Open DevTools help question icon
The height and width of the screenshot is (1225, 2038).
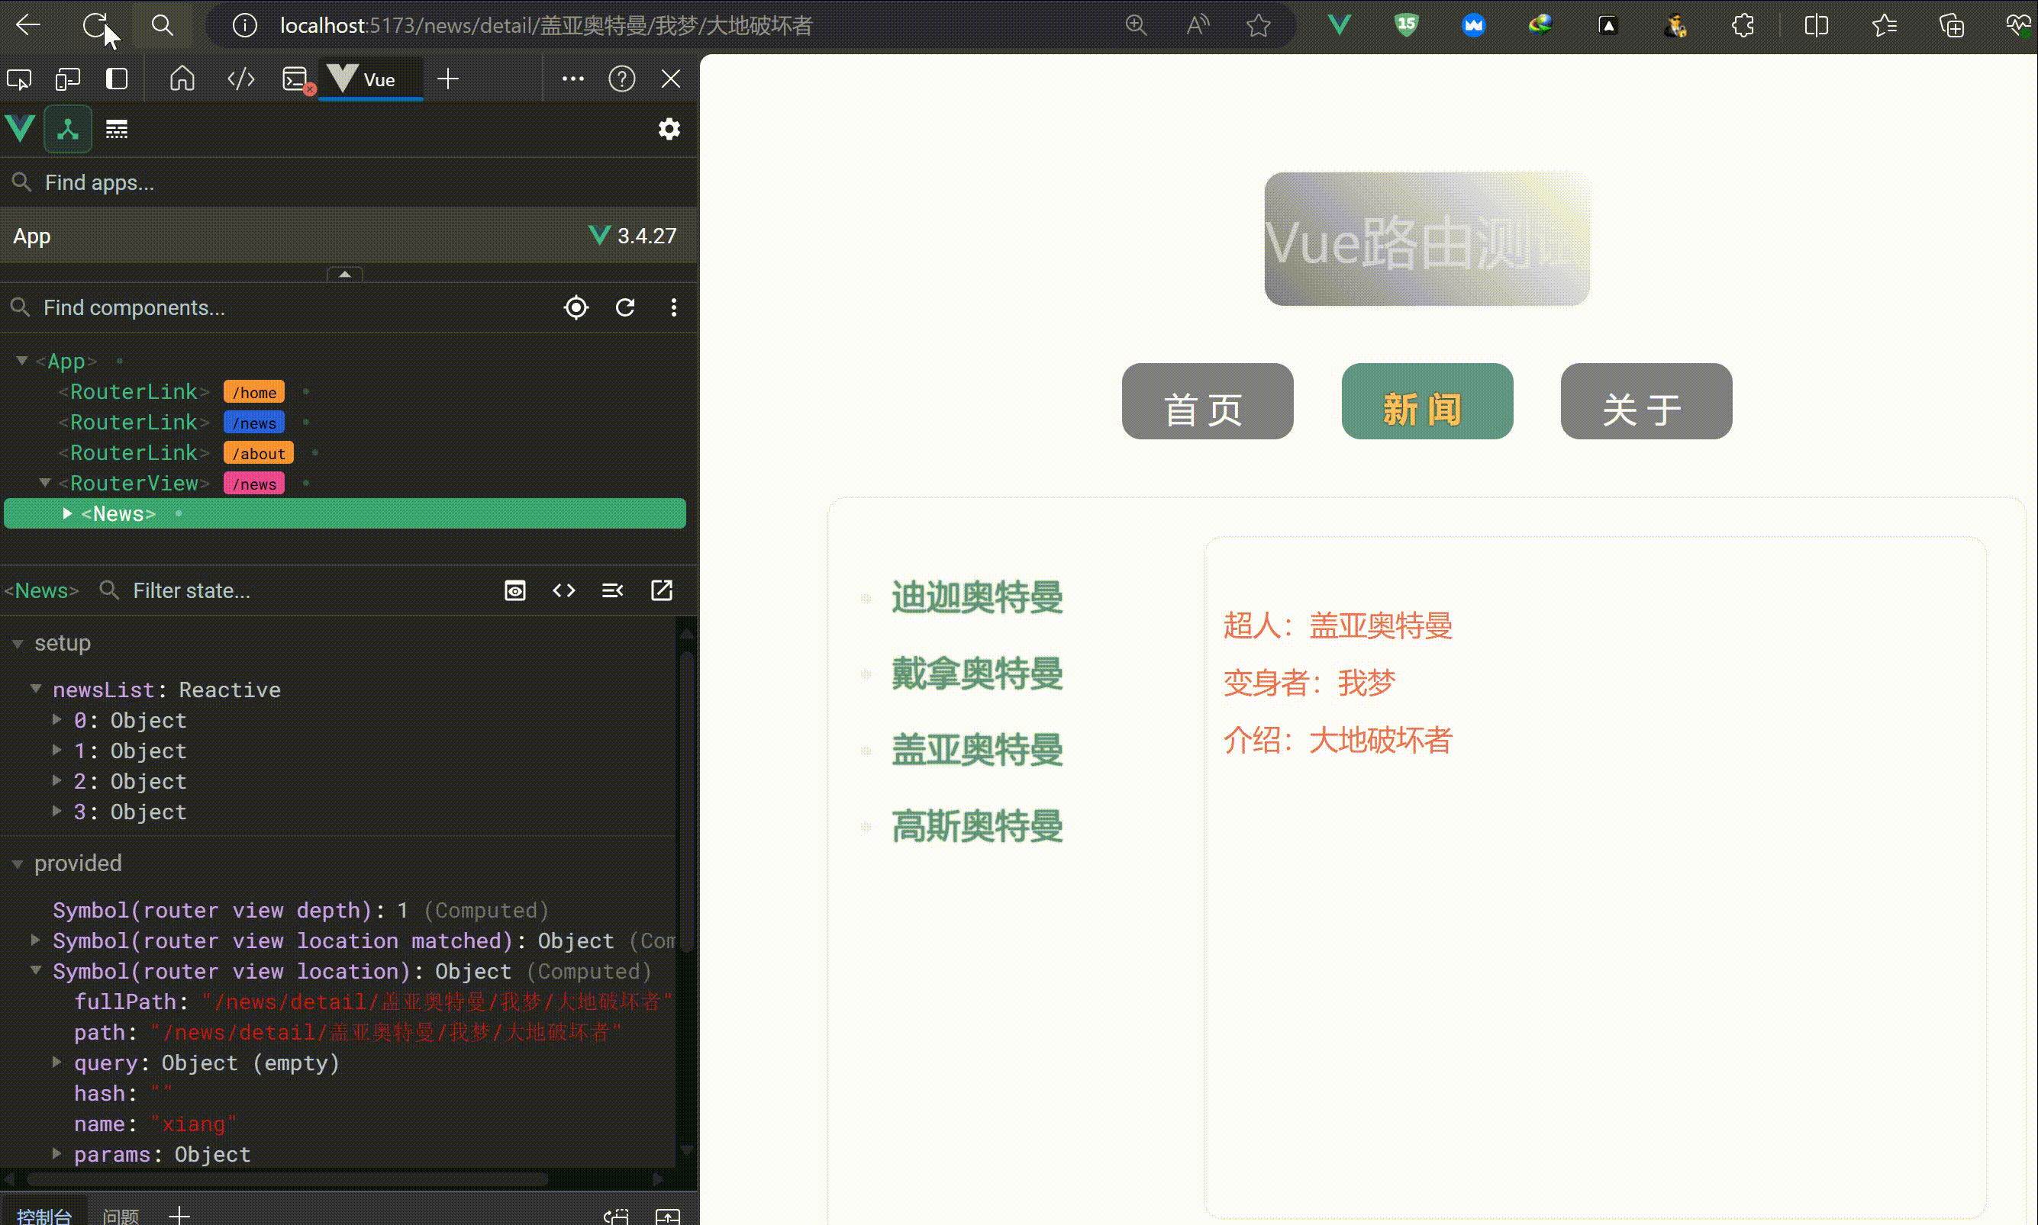(622, 79)
